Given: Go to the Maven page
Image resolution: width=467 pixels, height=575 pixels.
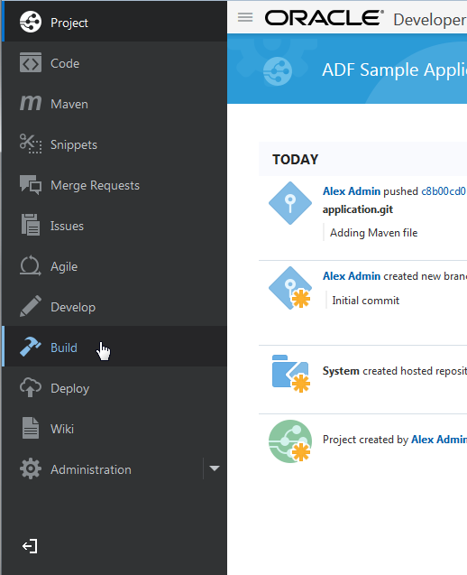Looking at the screenshot, I should [114, 104].
